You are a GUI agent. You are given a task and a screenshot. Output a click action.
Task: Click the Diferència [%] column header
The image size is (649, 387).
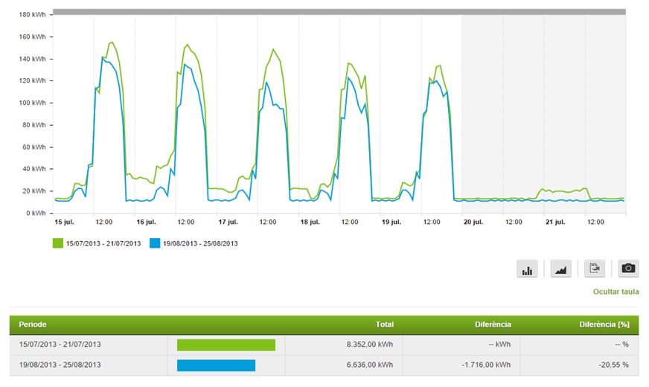click(x=604, y=324)
